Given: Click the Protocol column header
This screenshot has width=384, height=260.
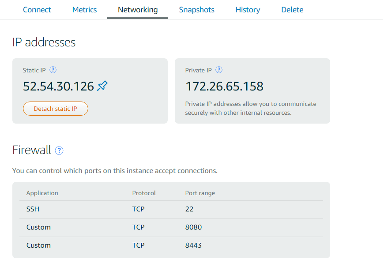Looking at the screenshot, I should [x=144, y=193].
